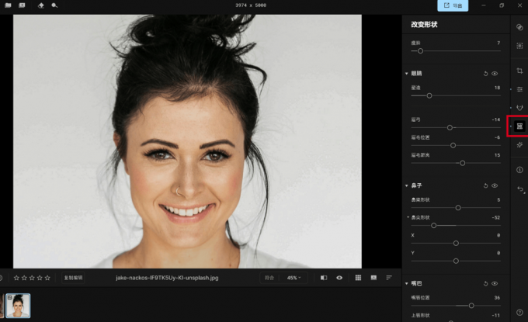Click the 嘴唇位置 slider handle
The height and width of the screenshot is (322, 528).
point(471,306)
